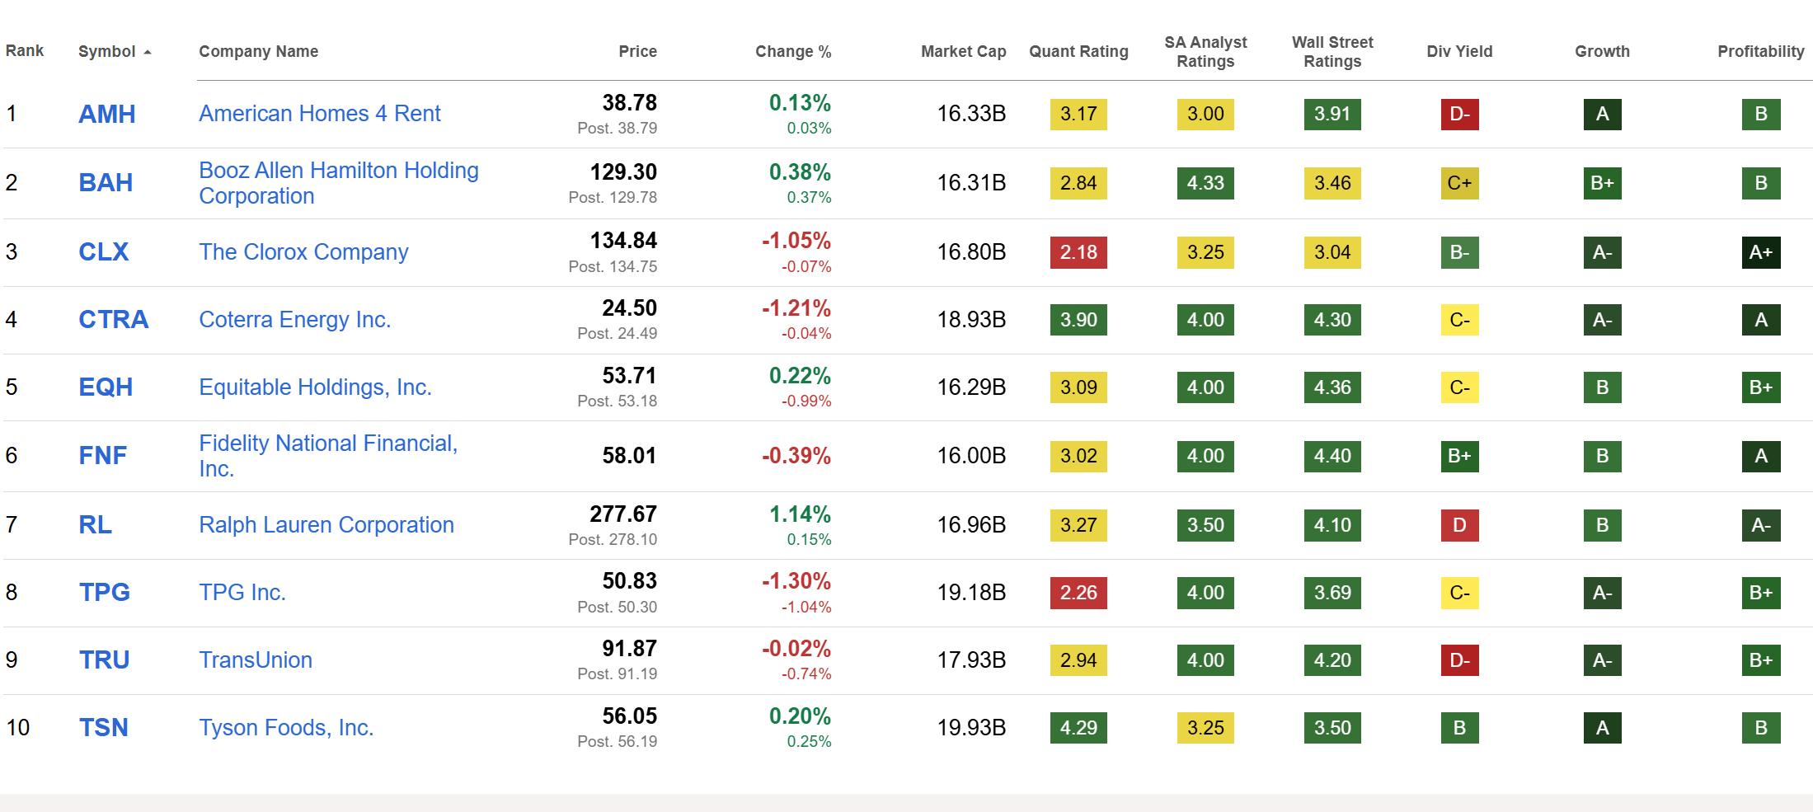
Task: Open TransUnion company link
Action: coord(256,659)
